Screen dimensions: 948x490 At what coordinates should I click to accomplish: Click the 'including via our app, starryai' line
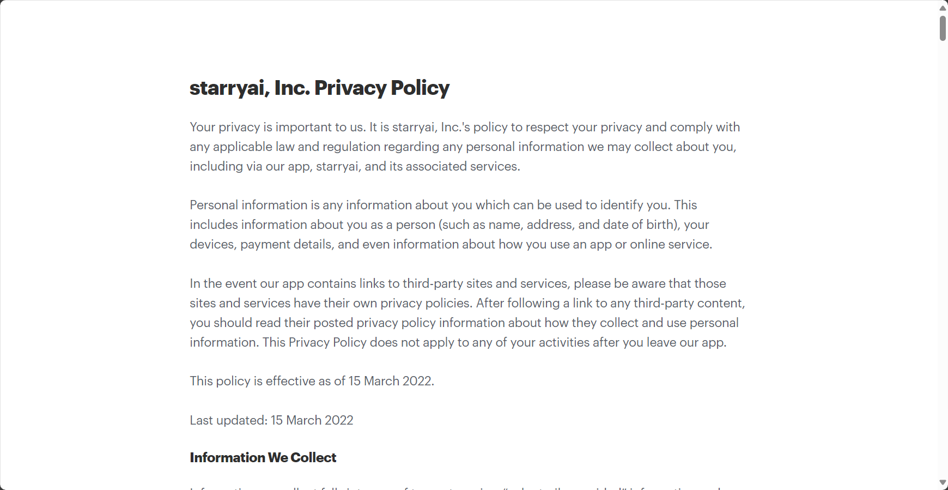[355, 166]
